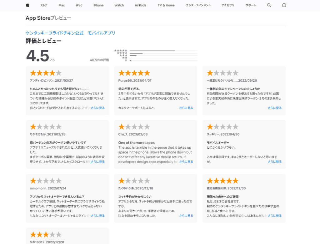This screenshot has width=320, height=244.
Task: Open the Watch menu item
Action: (x=119, y=5)
